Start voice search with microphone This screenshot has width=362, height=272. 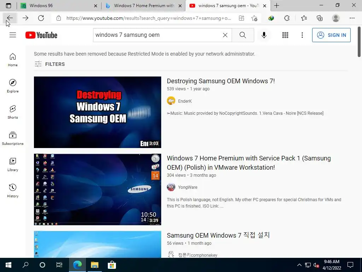coord(264,35)
